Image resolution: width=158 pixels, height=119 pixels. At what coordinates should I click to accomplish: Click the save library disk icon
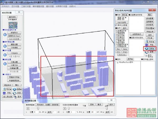click(x=16, y=97)
